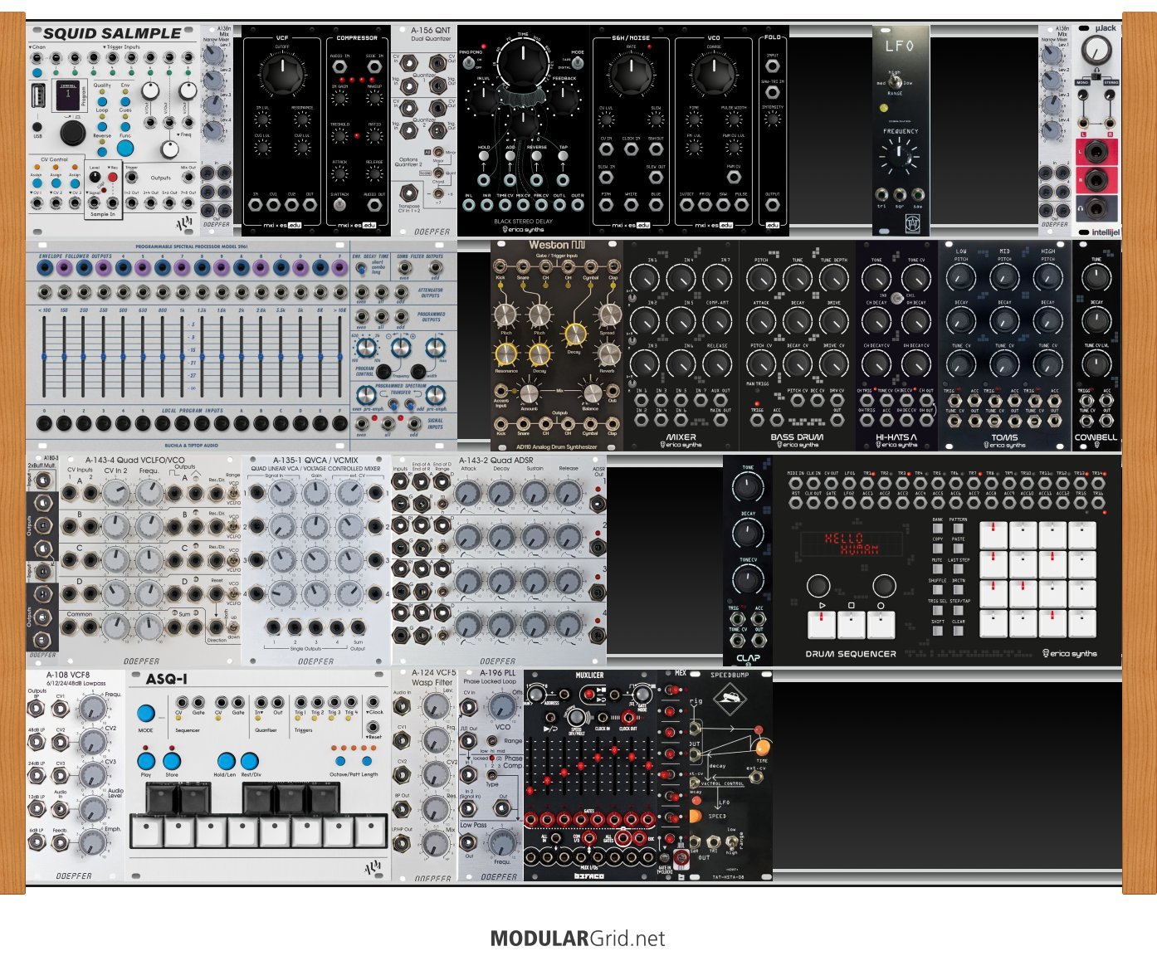This screenshot has width=1157, height=956.
Task: Click the SHUFFLE button on Drum Sequencer
Action: (937, 590)
